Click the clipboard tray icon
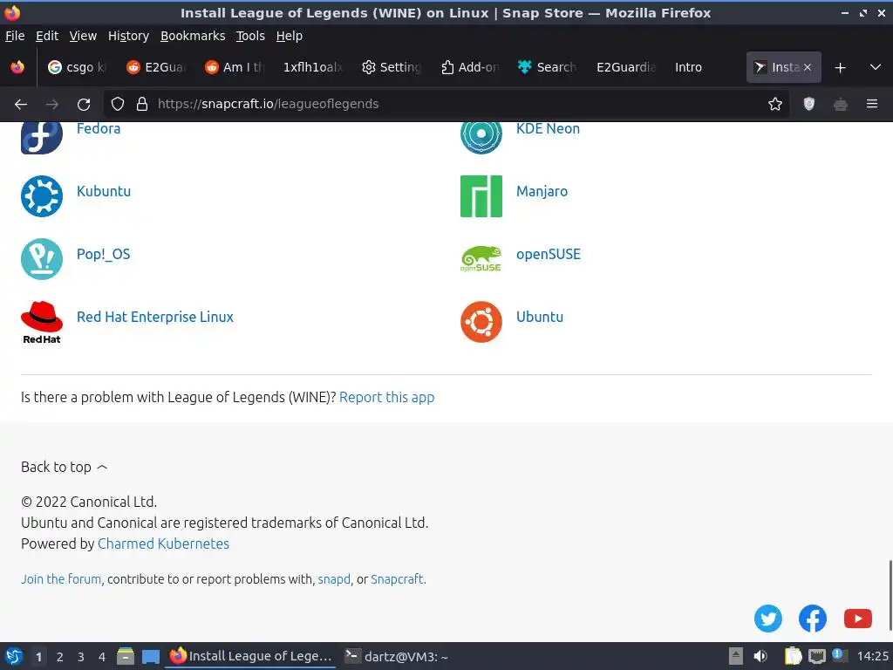 point(793,656)
